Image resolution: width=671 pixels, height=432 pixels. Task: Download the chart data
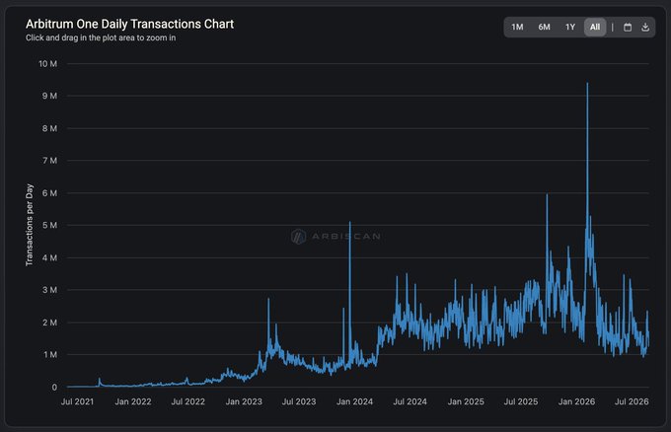[645, 27]
